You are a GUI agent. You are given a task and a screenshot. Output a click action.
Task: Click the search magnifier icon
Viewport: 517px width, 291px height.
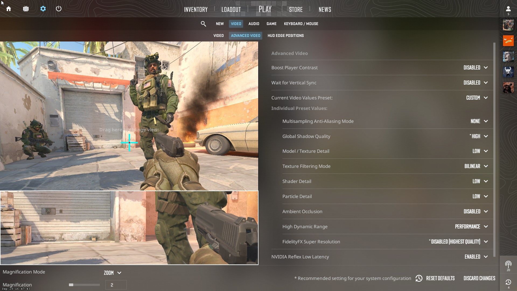pyautogui.click(x=203, y=23)
